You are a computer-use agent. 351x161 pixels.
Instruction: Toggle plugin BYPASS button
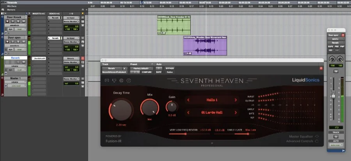pyautogui.click(x=170, y=68)
